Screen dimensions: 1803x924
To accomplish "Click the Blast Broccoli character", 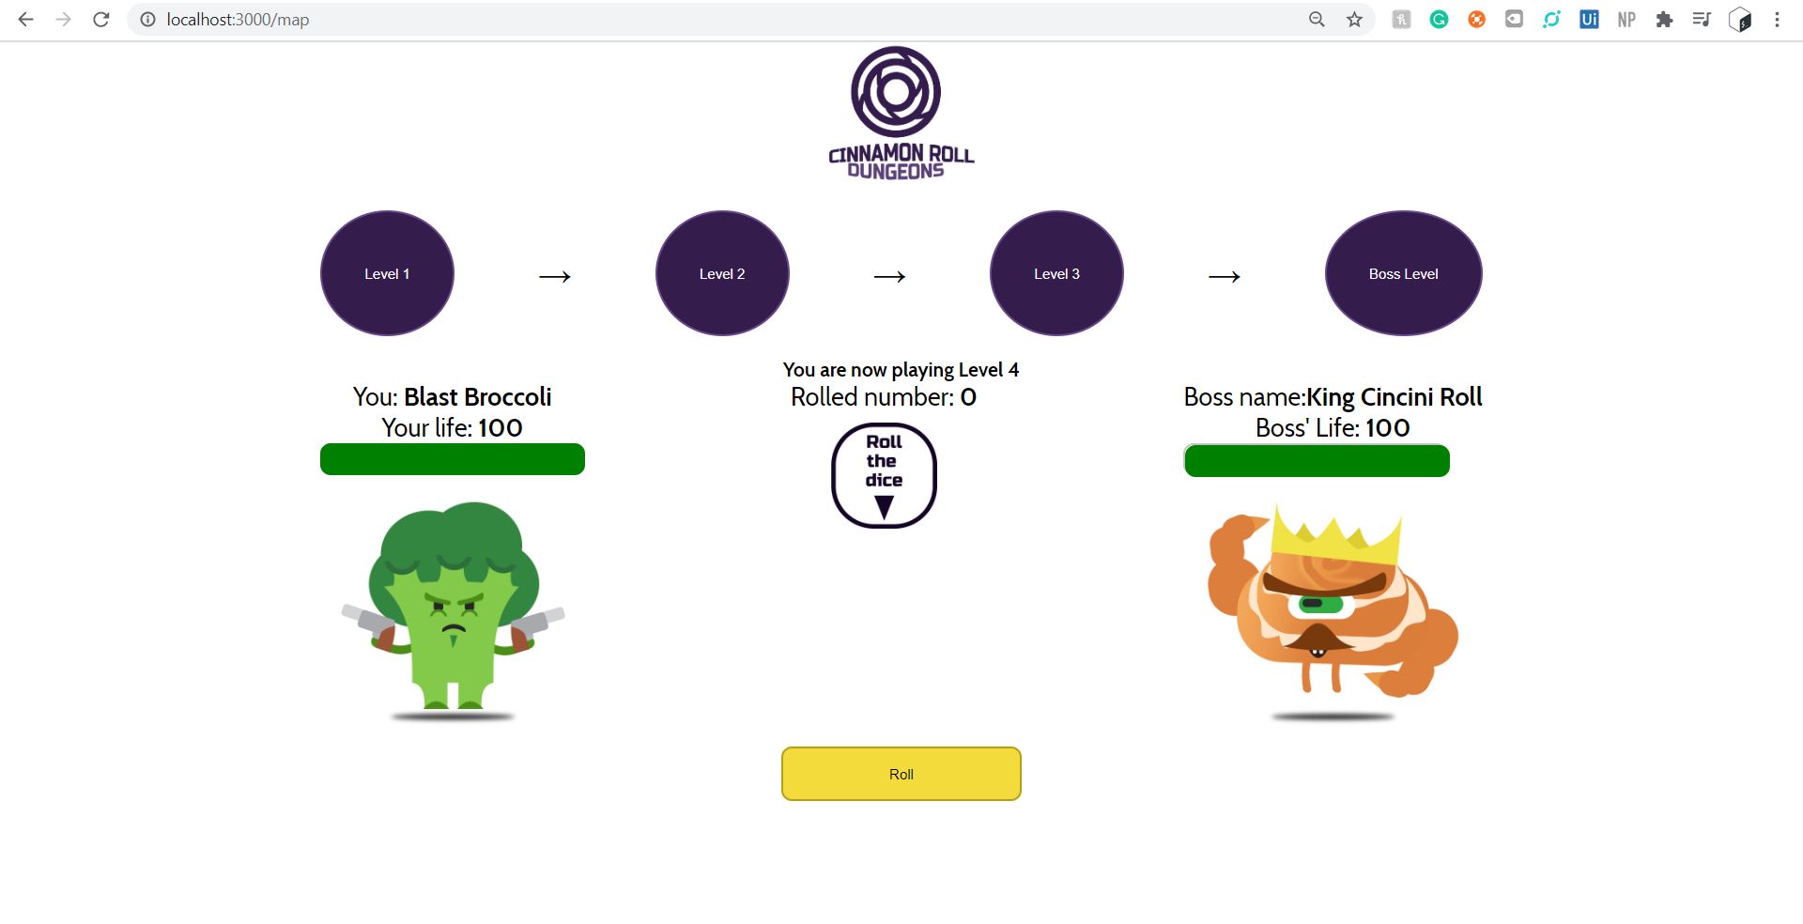I will pyautogui.click(x=453, y=610).
